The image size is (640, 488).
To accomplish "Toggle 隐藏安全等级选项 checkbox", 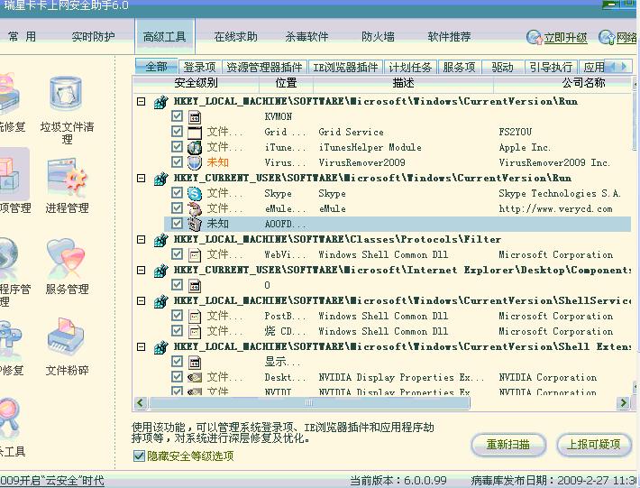I will [x=139, y=456].
